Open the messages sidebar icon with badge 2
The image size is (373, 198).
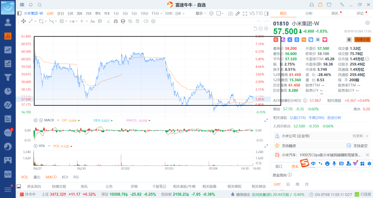tap(8, 133)
